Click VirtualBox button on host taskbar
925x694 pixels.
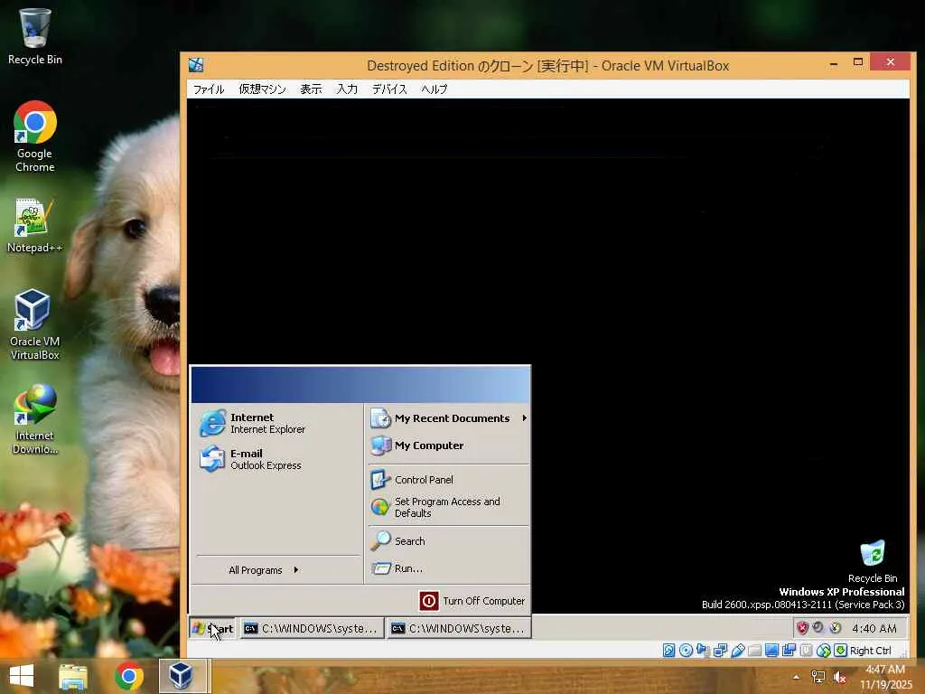click(182, 676)
